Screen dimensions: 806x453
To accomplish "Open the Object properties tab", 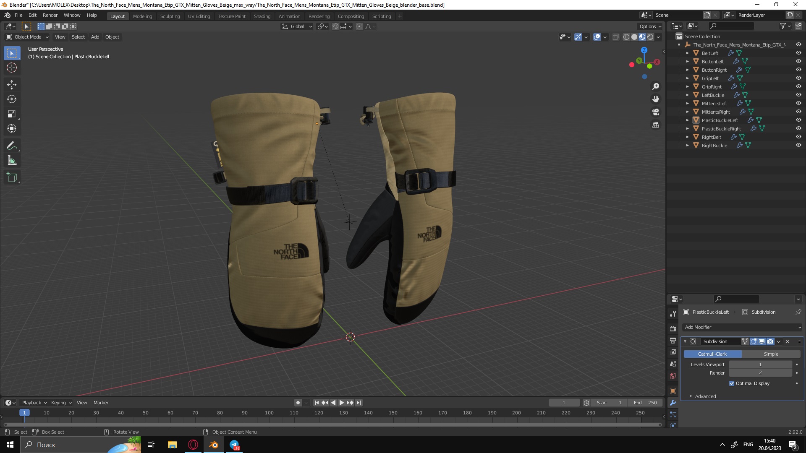I will [x=673, y=391].
